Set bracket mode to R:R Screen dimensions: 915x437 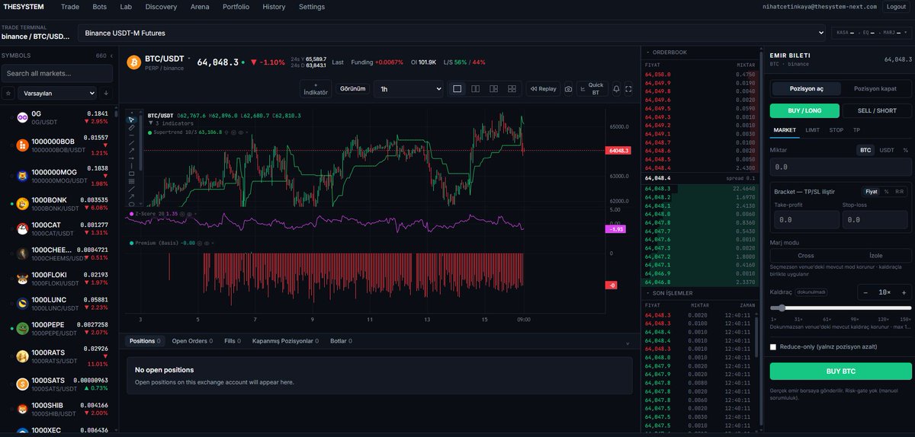point(899,192)
